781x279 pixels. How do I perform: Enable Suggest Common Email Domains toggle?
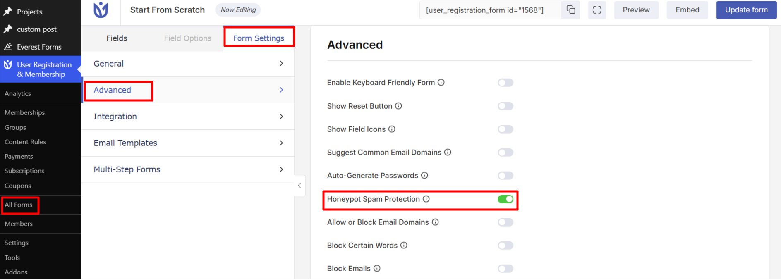pos(505,153)
